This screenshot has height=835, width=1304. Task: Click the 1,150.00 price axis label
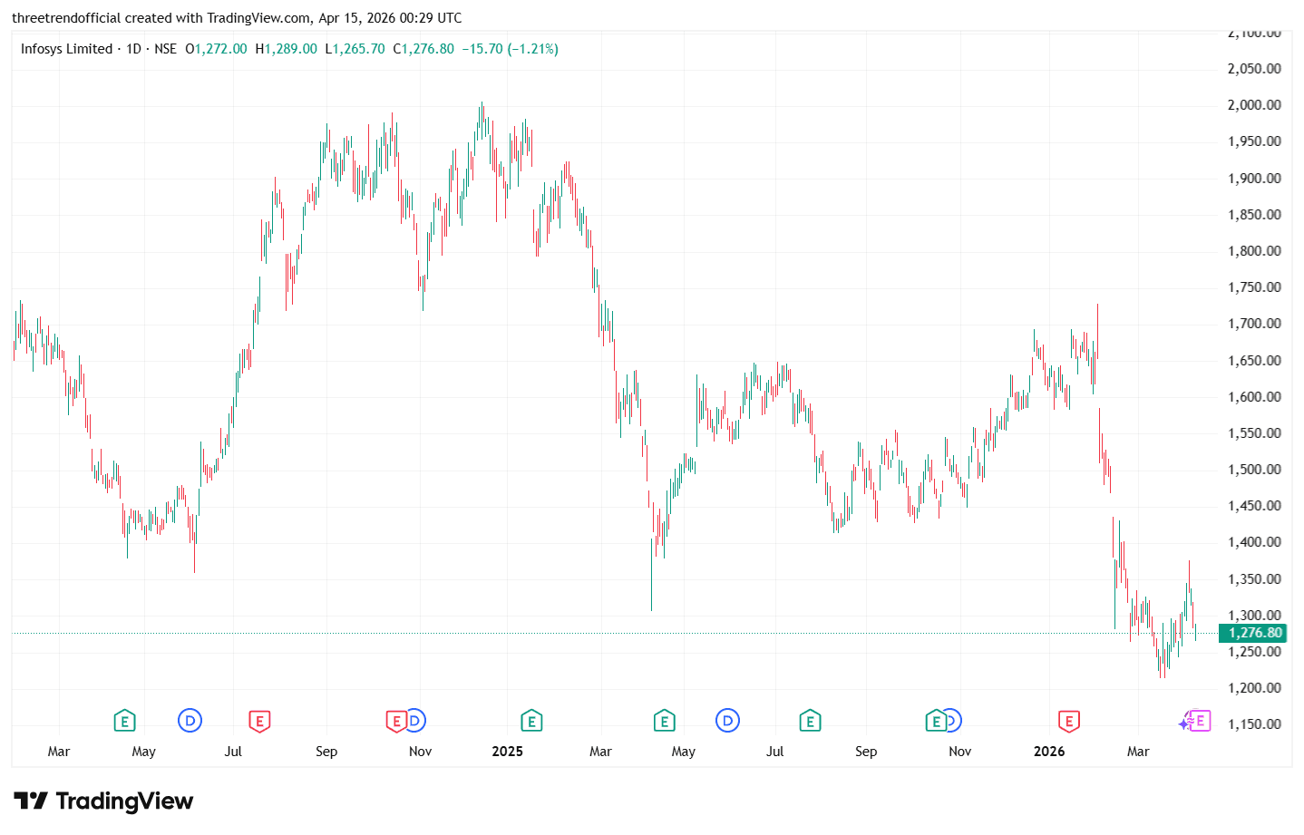[x=1254, y=724]
